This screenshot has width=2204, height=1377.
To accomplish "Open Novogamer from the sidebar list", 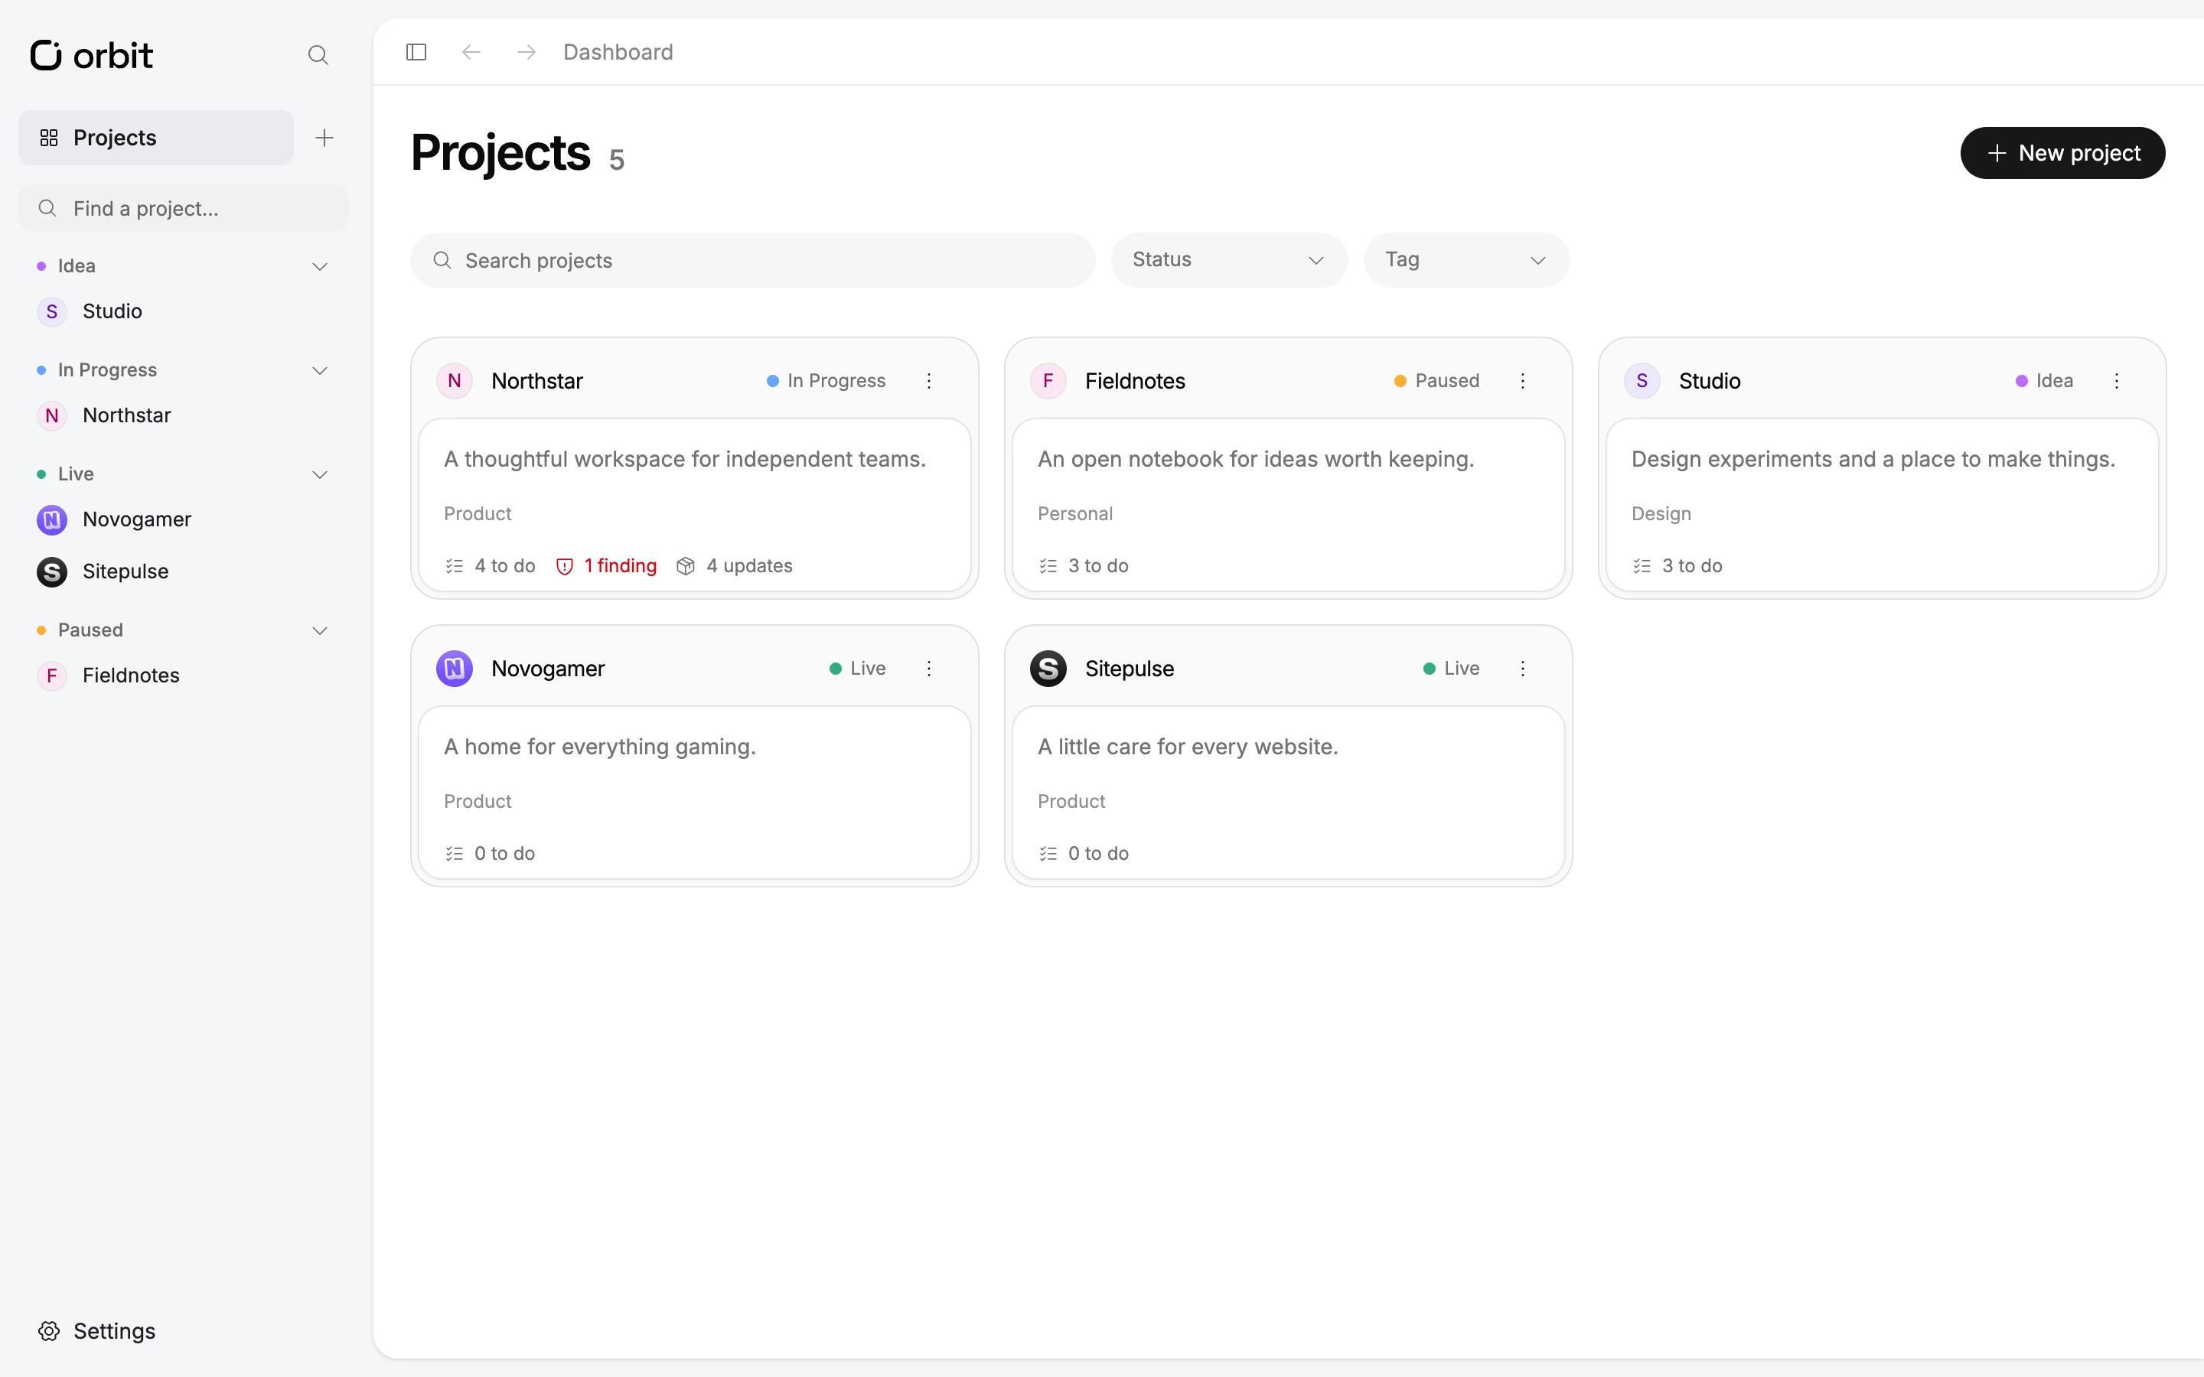I will [182, 519].
